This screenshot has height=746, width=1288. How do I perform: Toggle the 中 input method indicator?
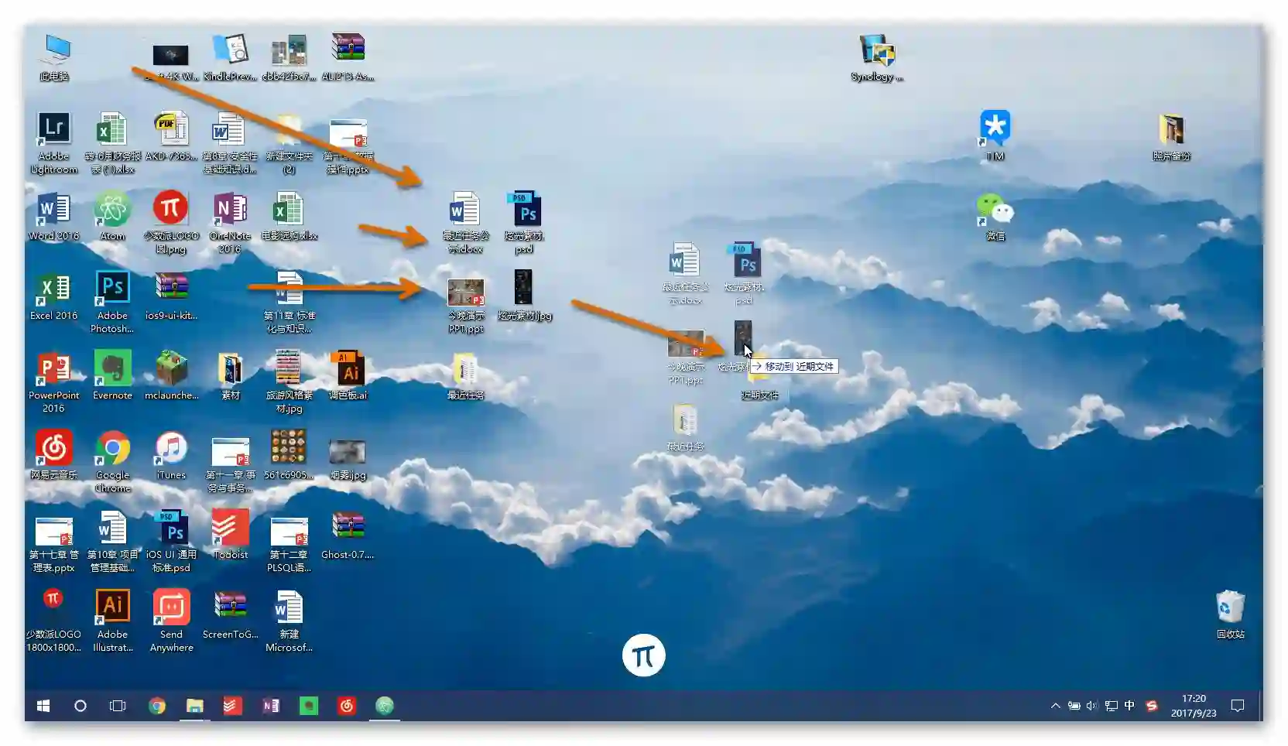point(1129,706)
